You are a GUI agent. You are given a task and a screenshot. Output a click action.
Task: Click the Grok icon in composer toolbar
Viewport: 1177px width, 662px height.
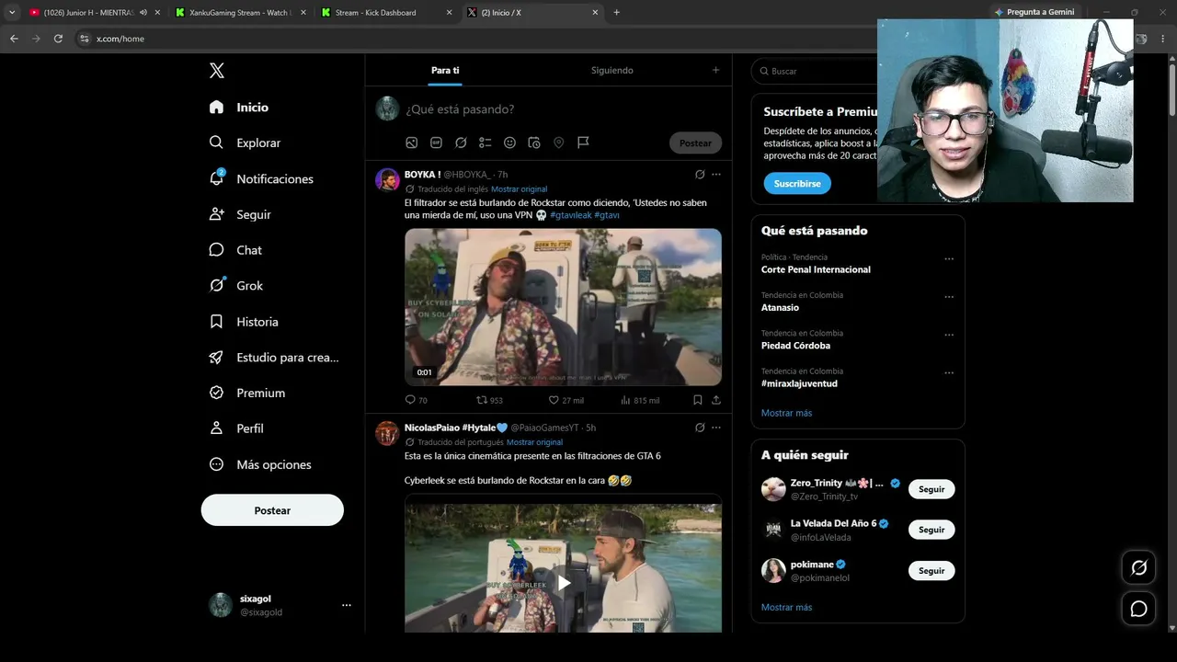point(461,143)
